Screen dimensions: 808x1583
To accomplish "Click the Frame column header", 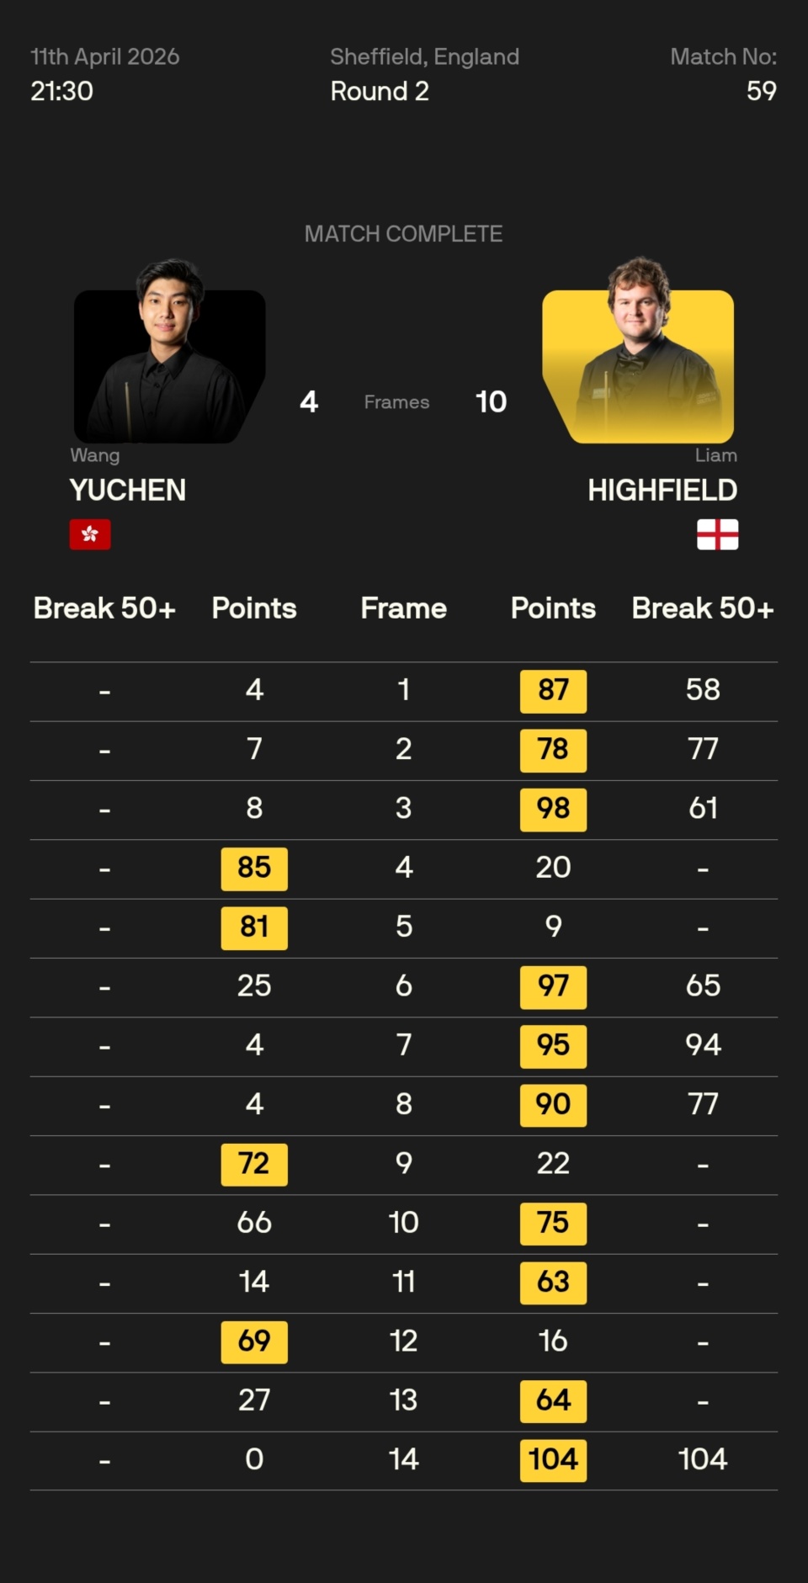I will [403, 608].
